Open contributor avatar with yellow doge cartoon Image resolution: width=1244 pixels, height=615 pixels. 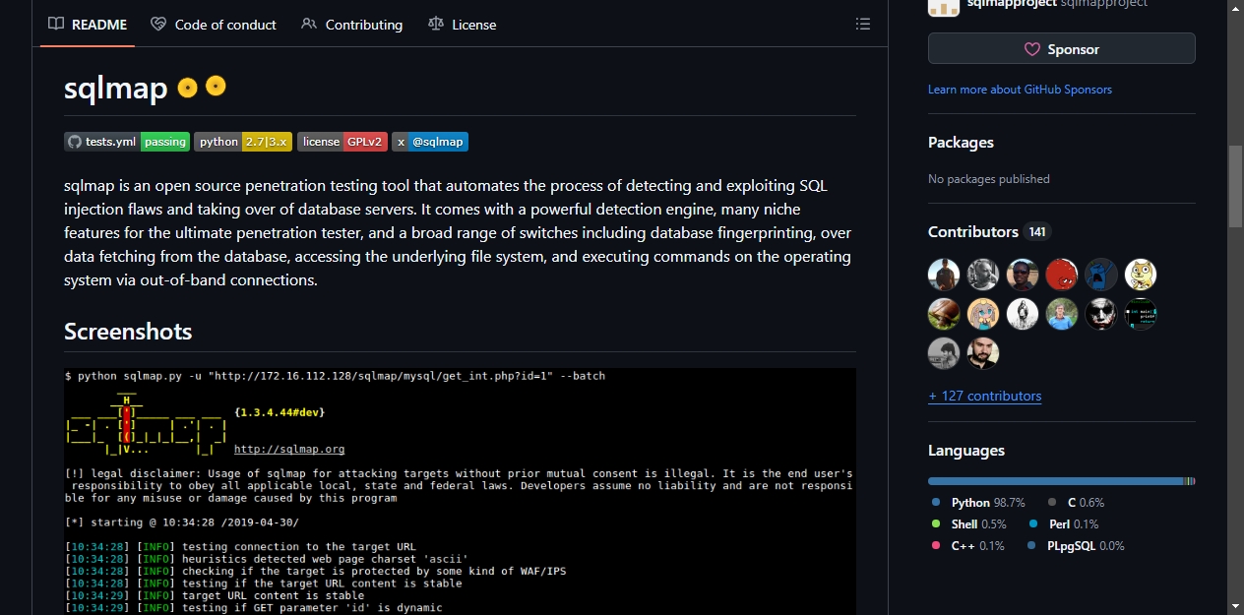point(1141,275)
